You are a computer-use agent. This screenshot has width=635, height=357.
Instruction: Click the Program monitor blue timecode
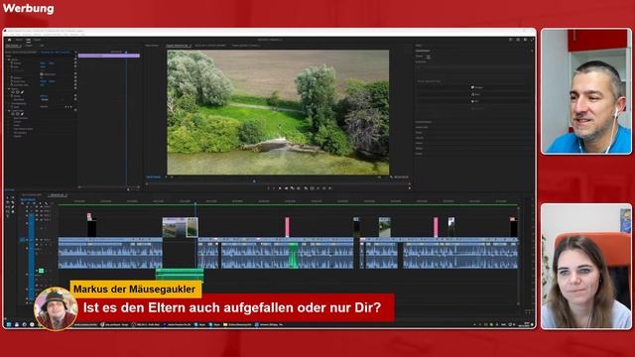[153, 177]
